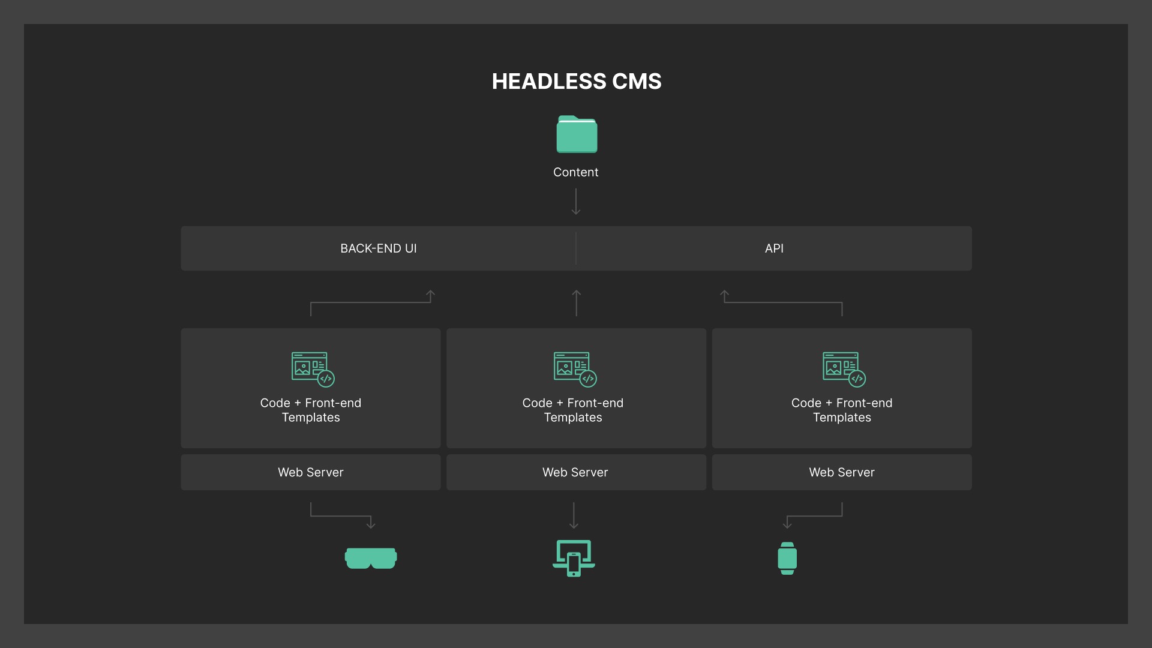This screenshot has width=1152, height=648.
Task: Toggle the middle Web Server highlight
Action: point(575,472)
